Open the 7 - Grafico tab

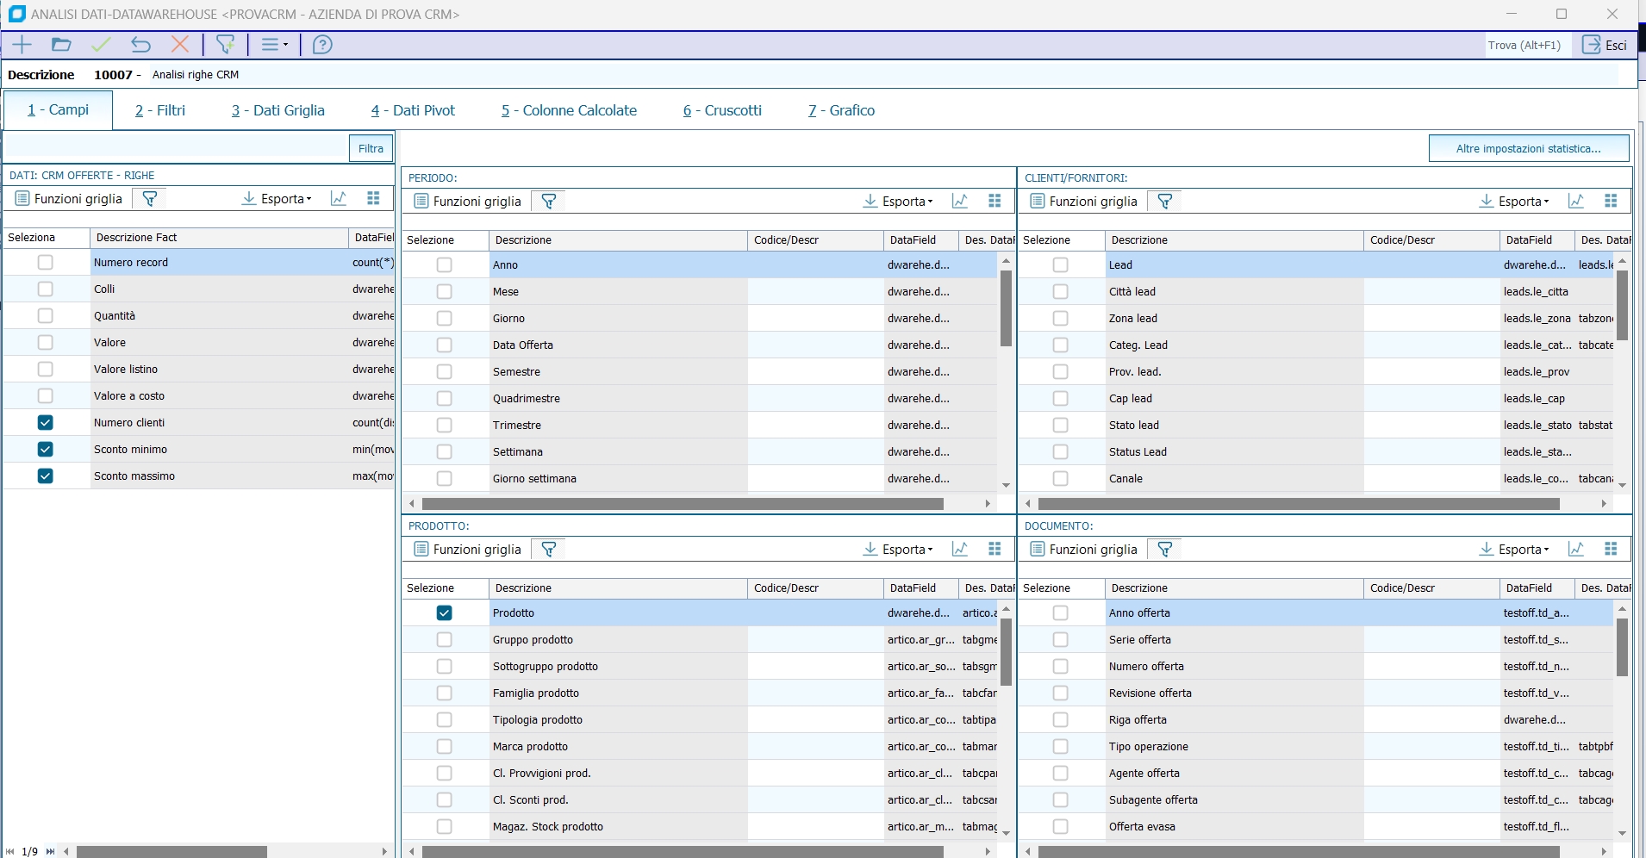[841, 110]
